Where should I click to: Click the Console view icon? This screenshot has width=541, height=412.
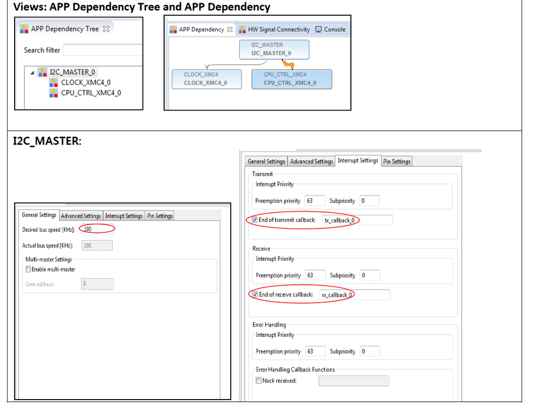(x=318, y=30)
